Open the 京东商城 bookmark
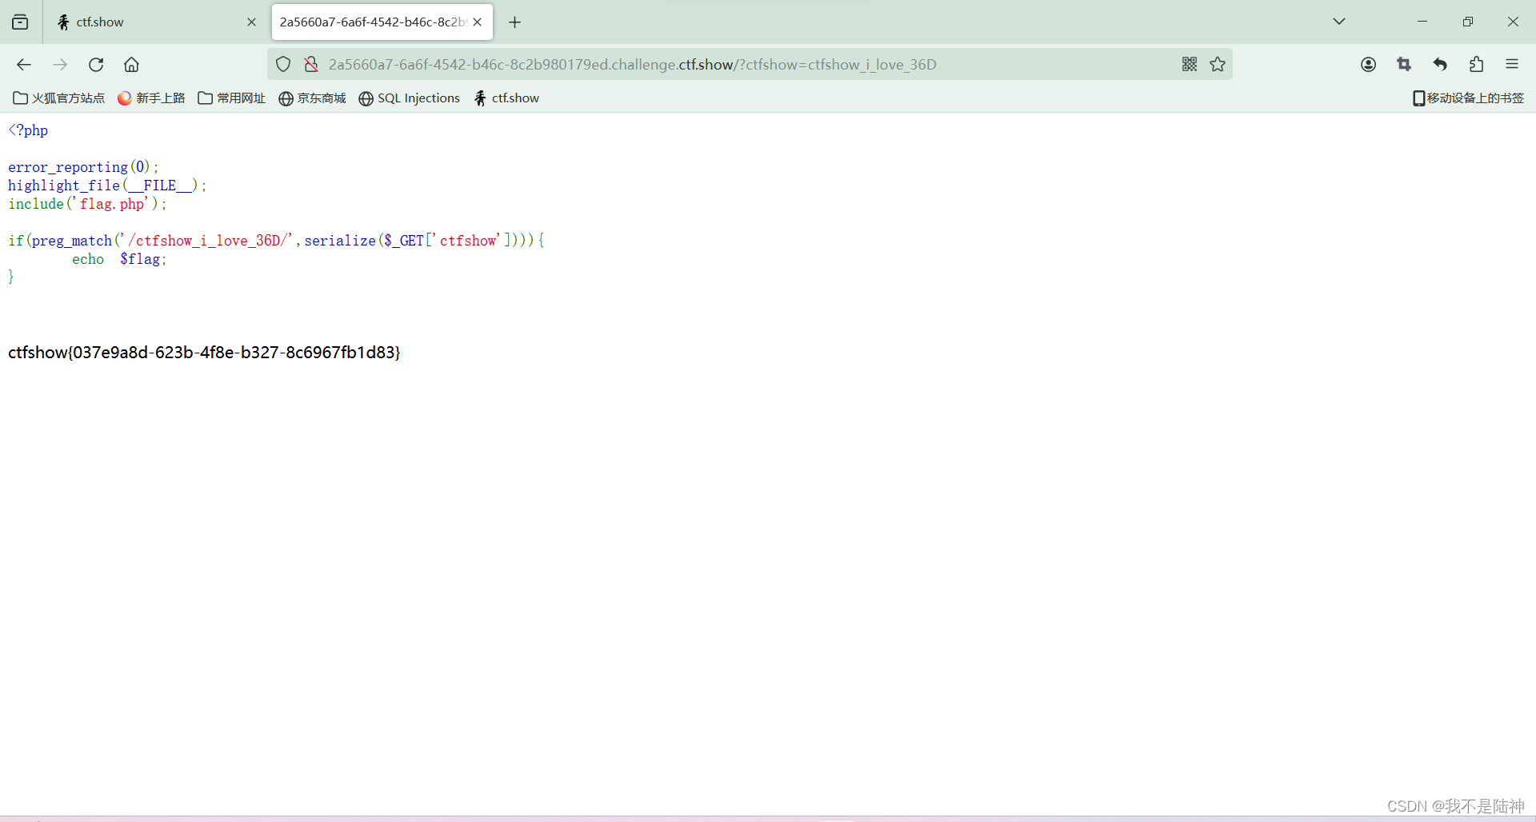 pyautogui.click(x=312, y=98)
